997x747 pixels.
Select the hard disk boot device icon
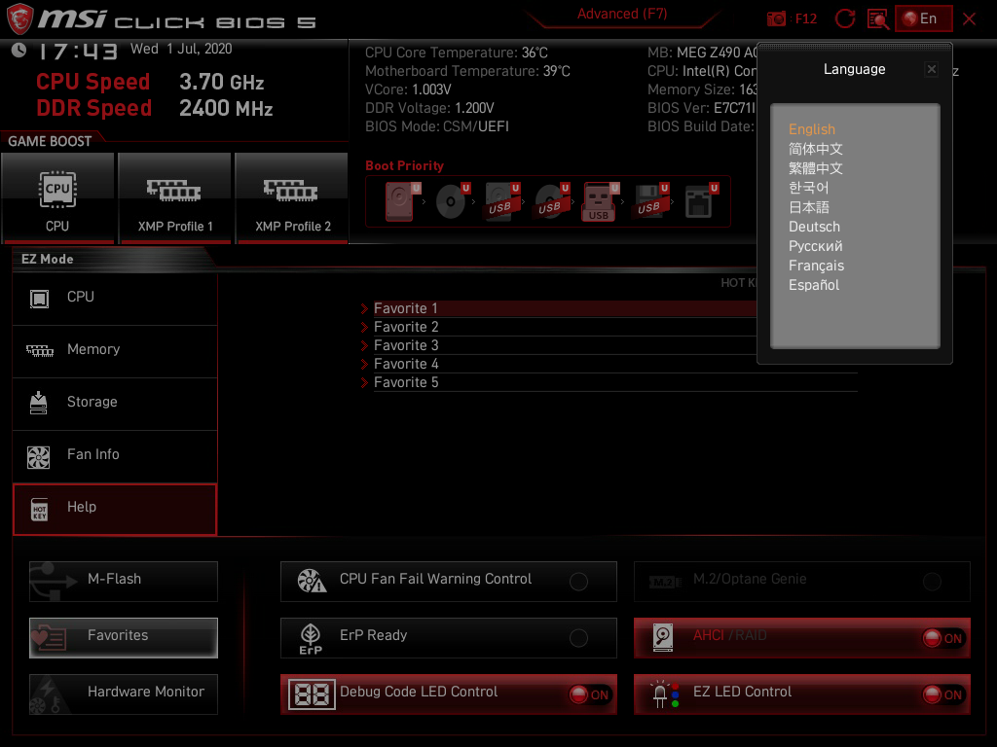[x=402, y=201]
